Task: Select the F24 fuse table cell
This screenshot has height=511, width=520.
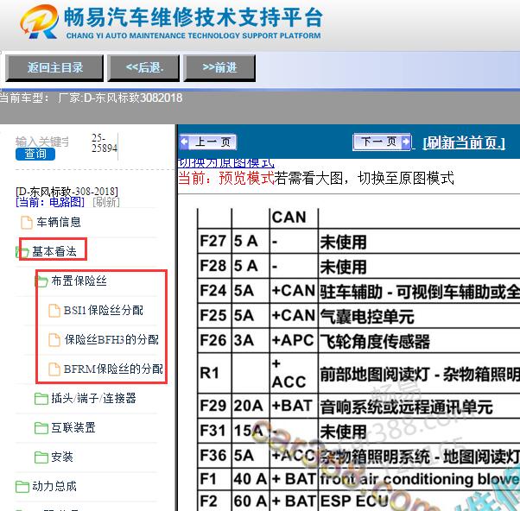Action: tap(214, 291)
